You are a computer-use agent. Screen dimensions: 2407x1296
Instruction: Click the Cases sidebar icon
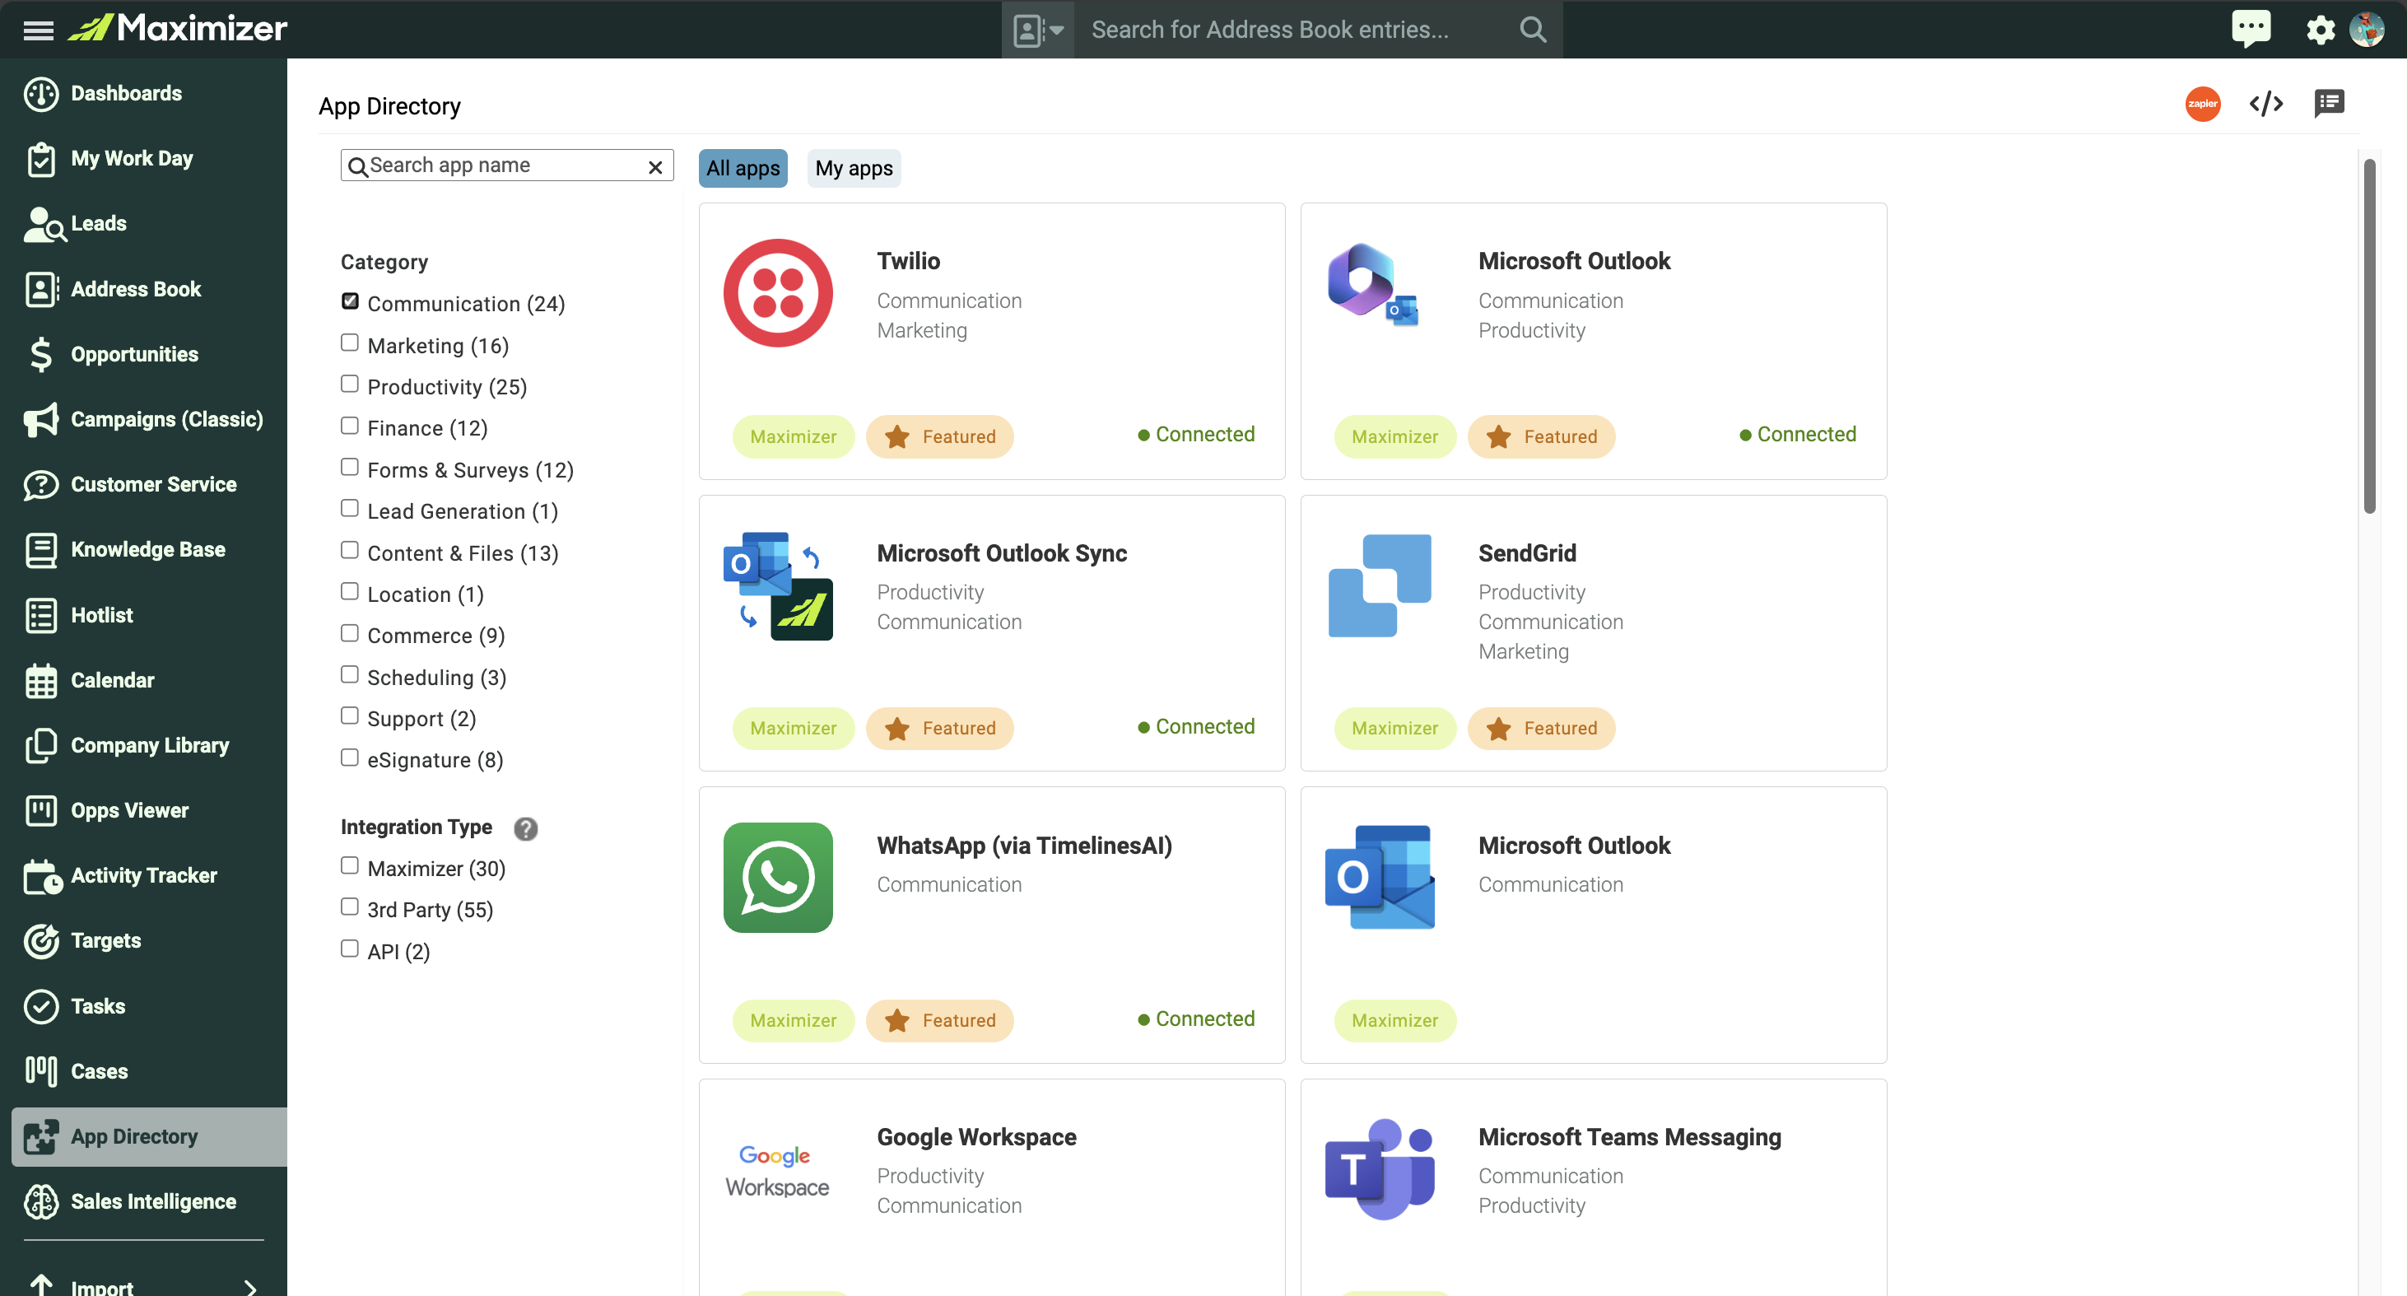41,1071
